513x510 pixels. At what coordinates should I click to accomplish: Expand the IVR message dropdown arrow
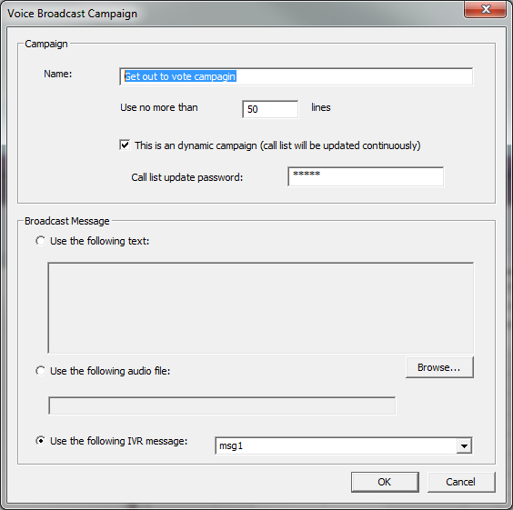click(464, 445)
